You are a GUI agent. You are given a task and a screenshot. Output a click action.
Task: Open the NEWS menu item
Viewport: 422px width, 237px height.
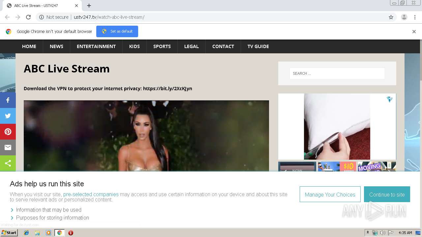tap(56, 46)
